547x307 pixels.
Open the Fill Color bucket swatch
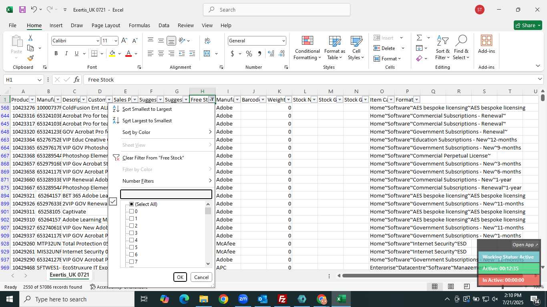[x=113, y=54]
